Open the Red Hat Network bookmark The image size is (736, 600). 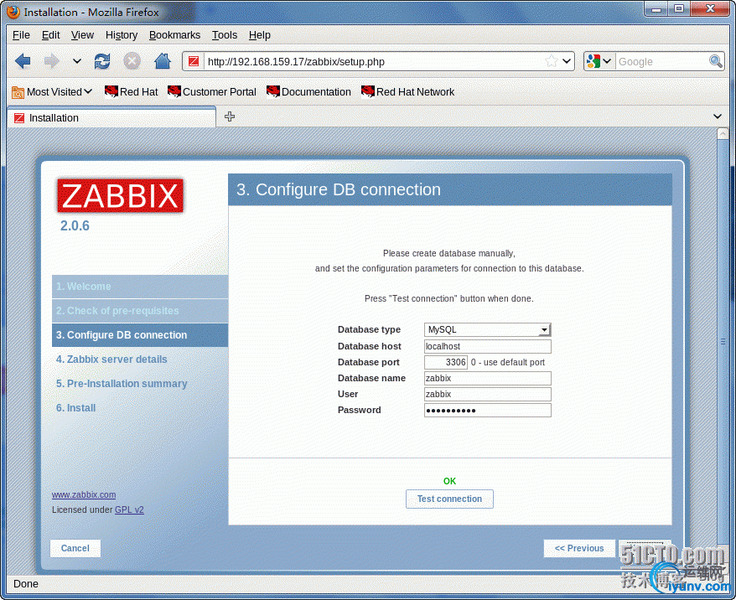point(407,92)
